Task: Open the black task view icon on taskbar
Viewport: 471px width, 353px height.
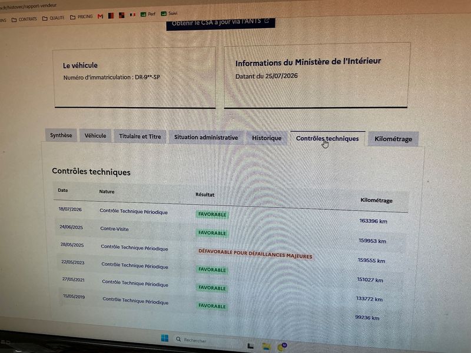Action: pyautogui.click(x=250, y=346)
